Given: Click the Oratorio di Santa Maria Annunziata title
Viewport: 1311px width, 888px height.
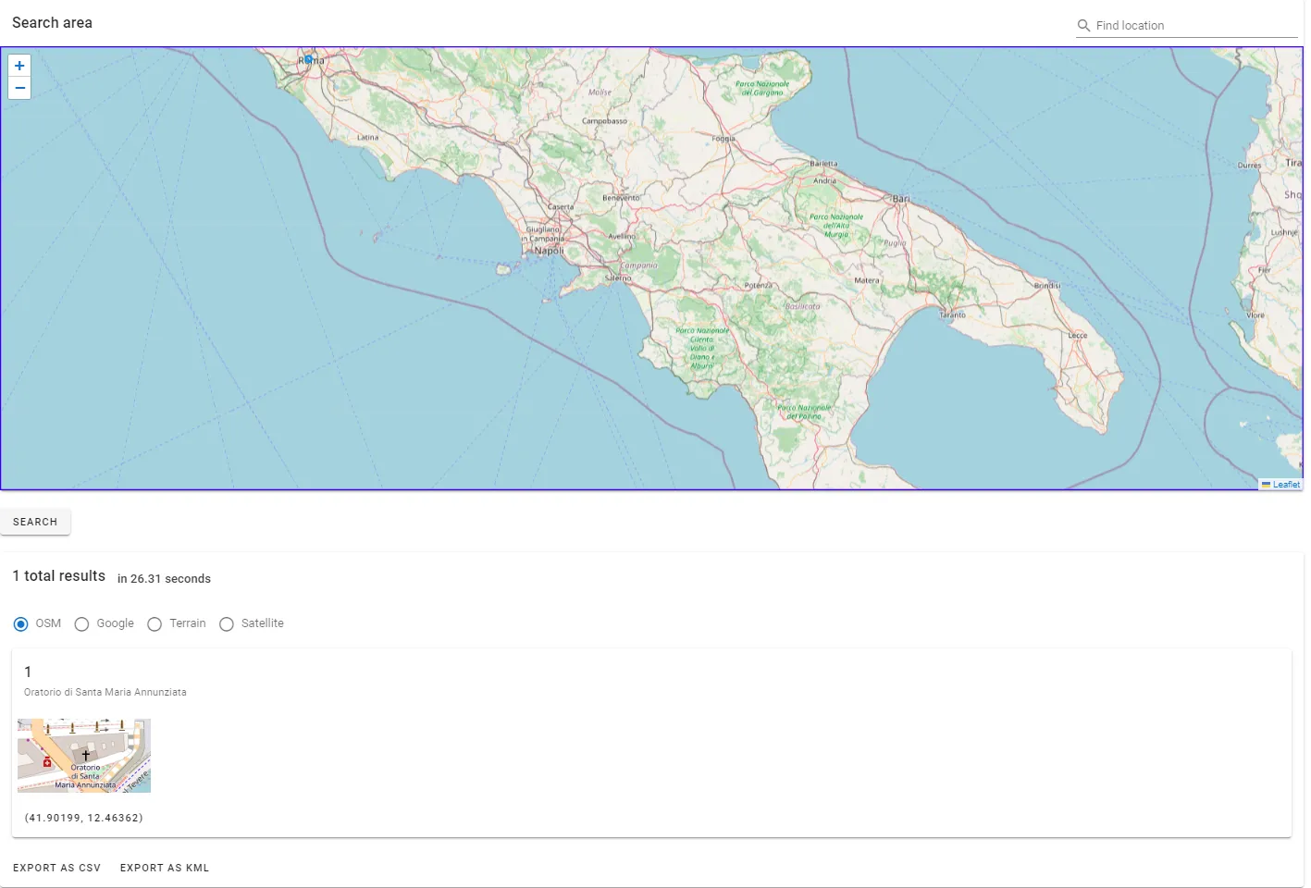Looking at the screenshot, I should coord(105,692).
